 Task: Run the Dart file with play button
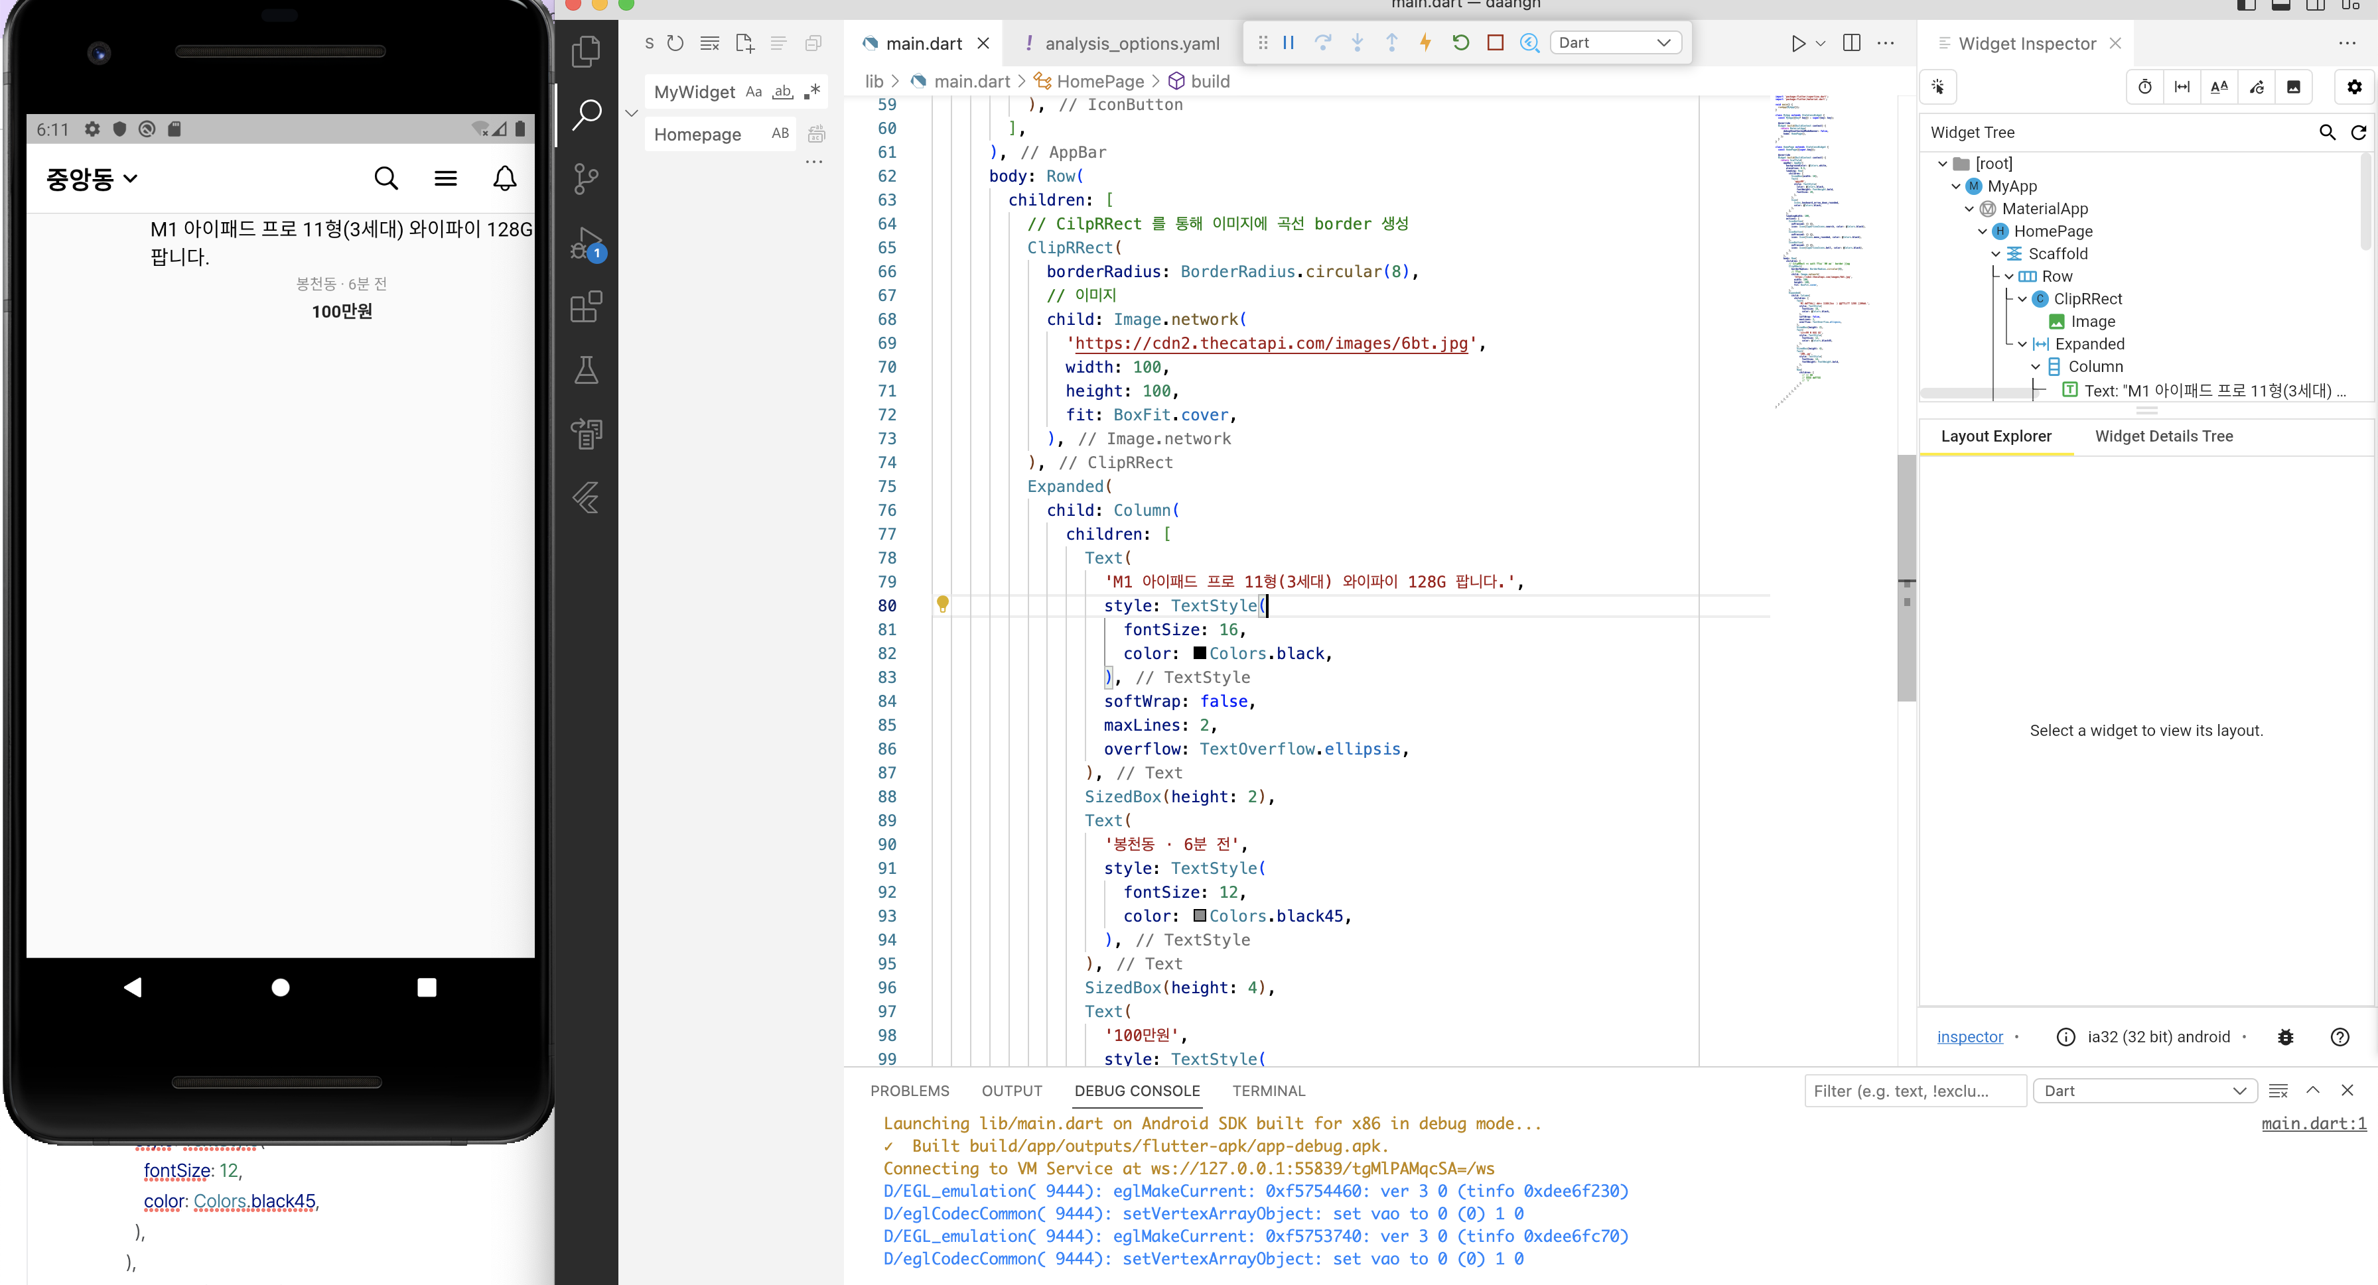coord(1797,43)
